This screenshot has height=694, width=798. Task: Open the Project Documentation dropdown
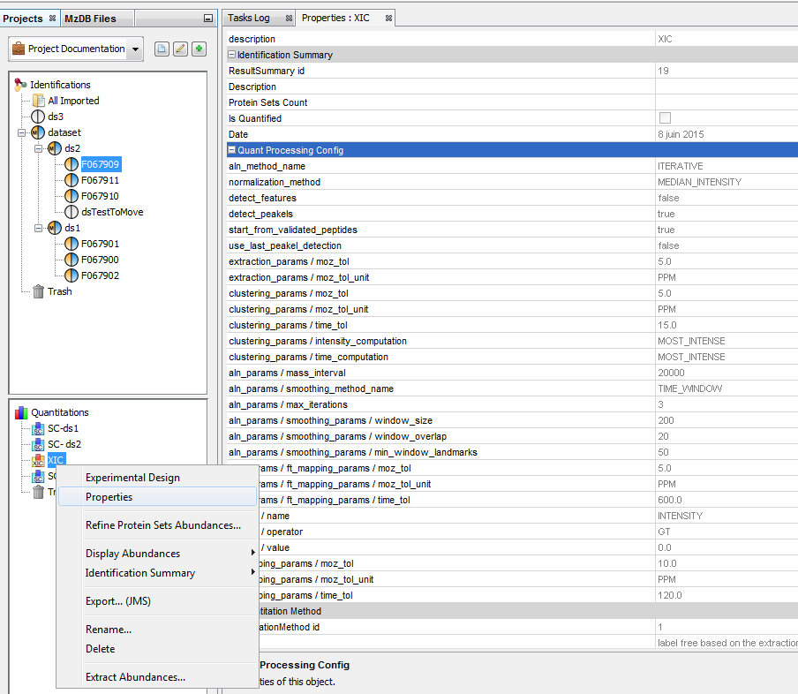134,49
